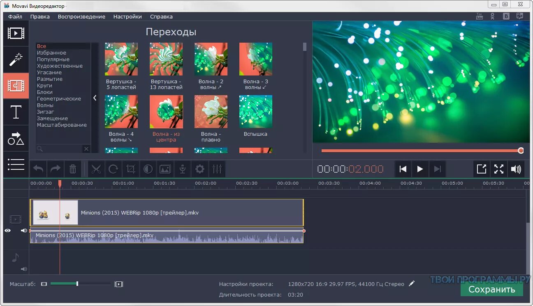Select the Transitions tab icon
The width and height of the screenshot is (533, 306).
point(16,86)
